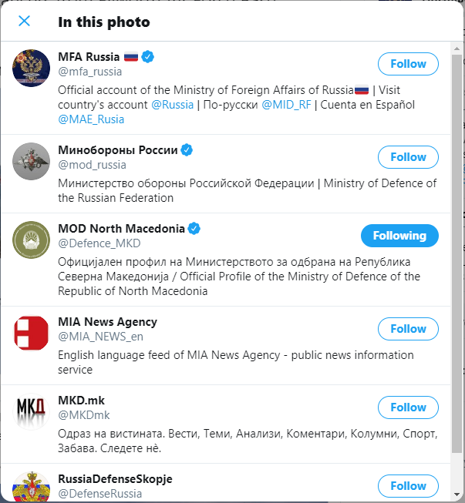Open MIA News Agency avatar
This screenshot has width=465, height=503.
point(31,333)
